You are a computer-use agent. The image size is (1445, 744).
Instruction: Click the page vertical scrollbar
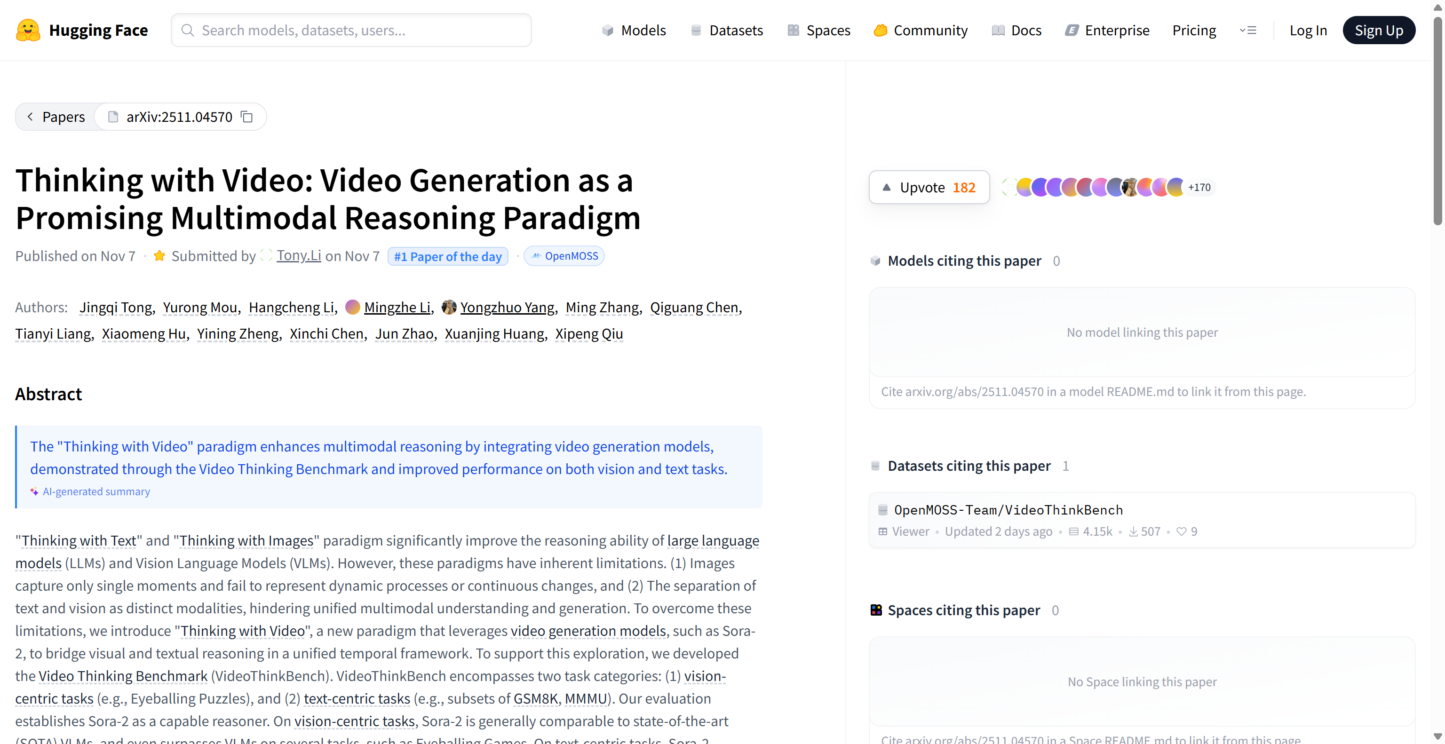tap(1437, 120)
